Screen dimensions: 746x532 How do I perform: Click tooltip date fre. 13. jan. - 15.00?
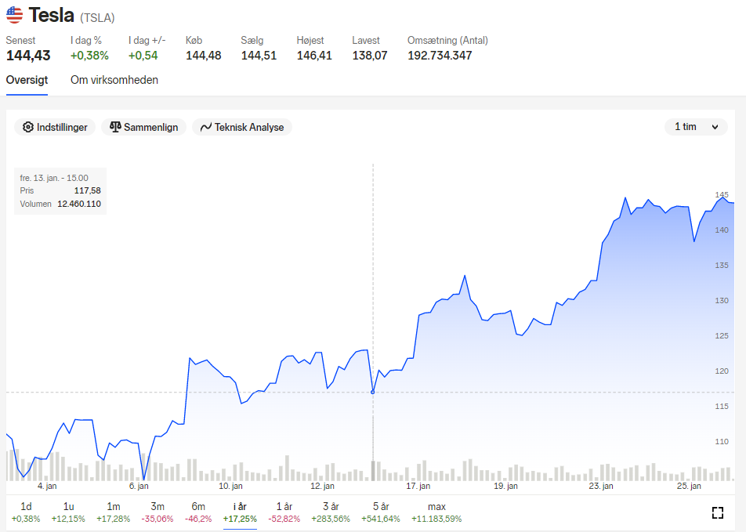pyautogui.click(x=54, y=178)
